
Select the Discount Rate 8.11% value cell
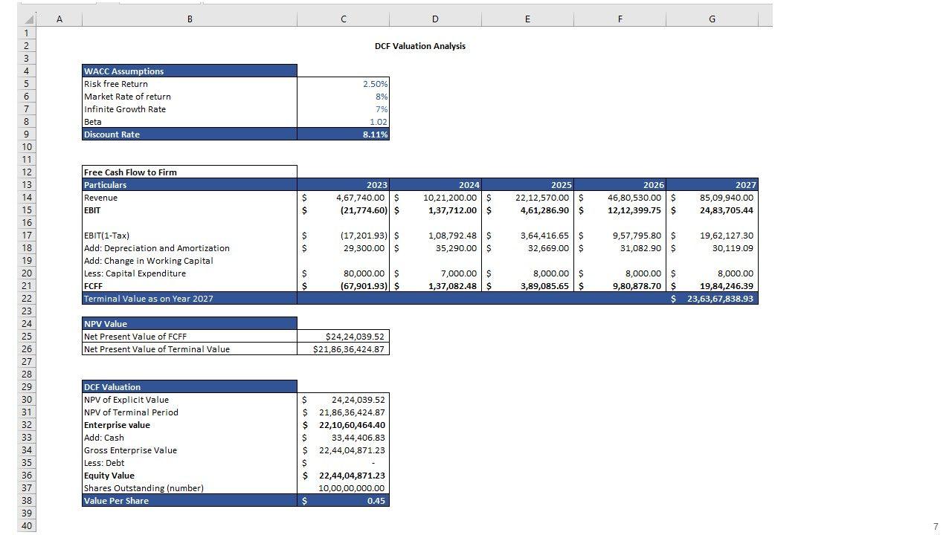pos(343,134)
